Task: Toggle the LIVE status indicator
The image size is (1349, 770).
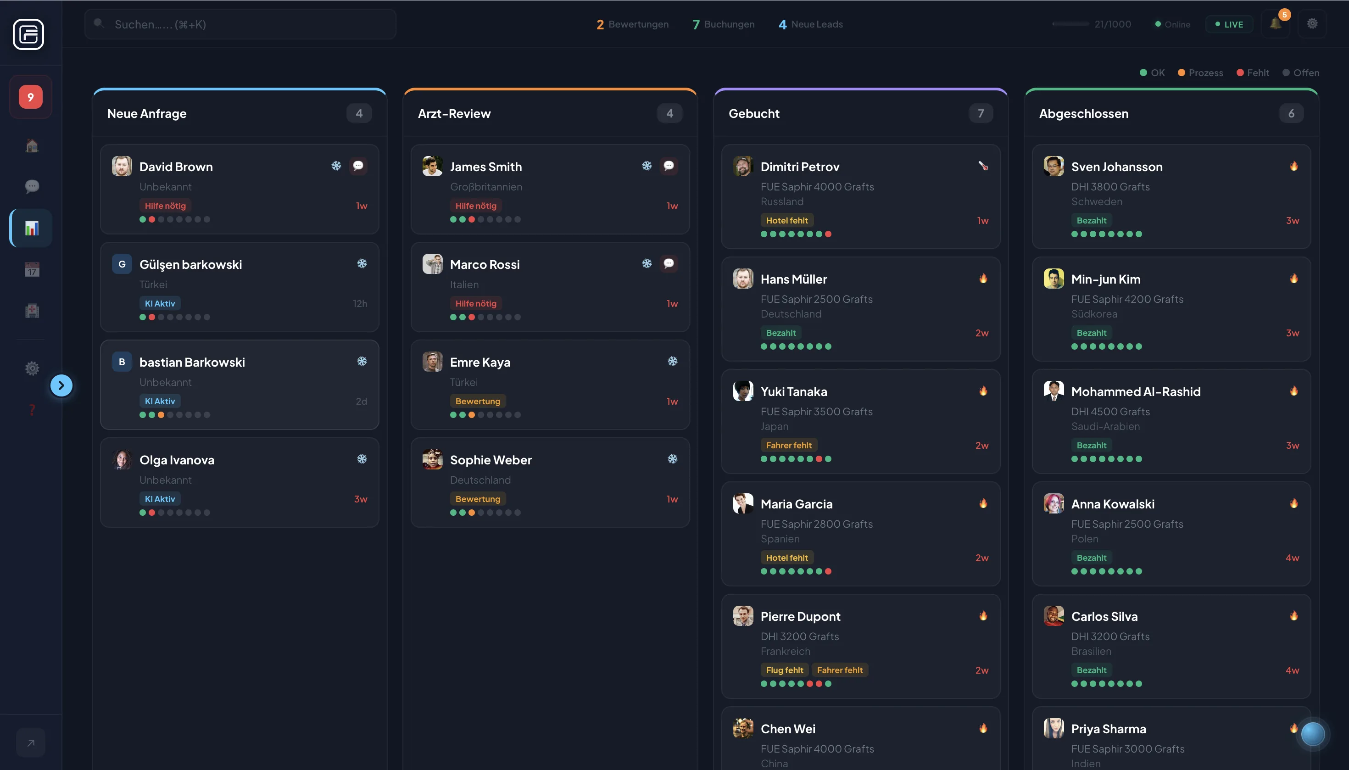Action: (1229, 24)
